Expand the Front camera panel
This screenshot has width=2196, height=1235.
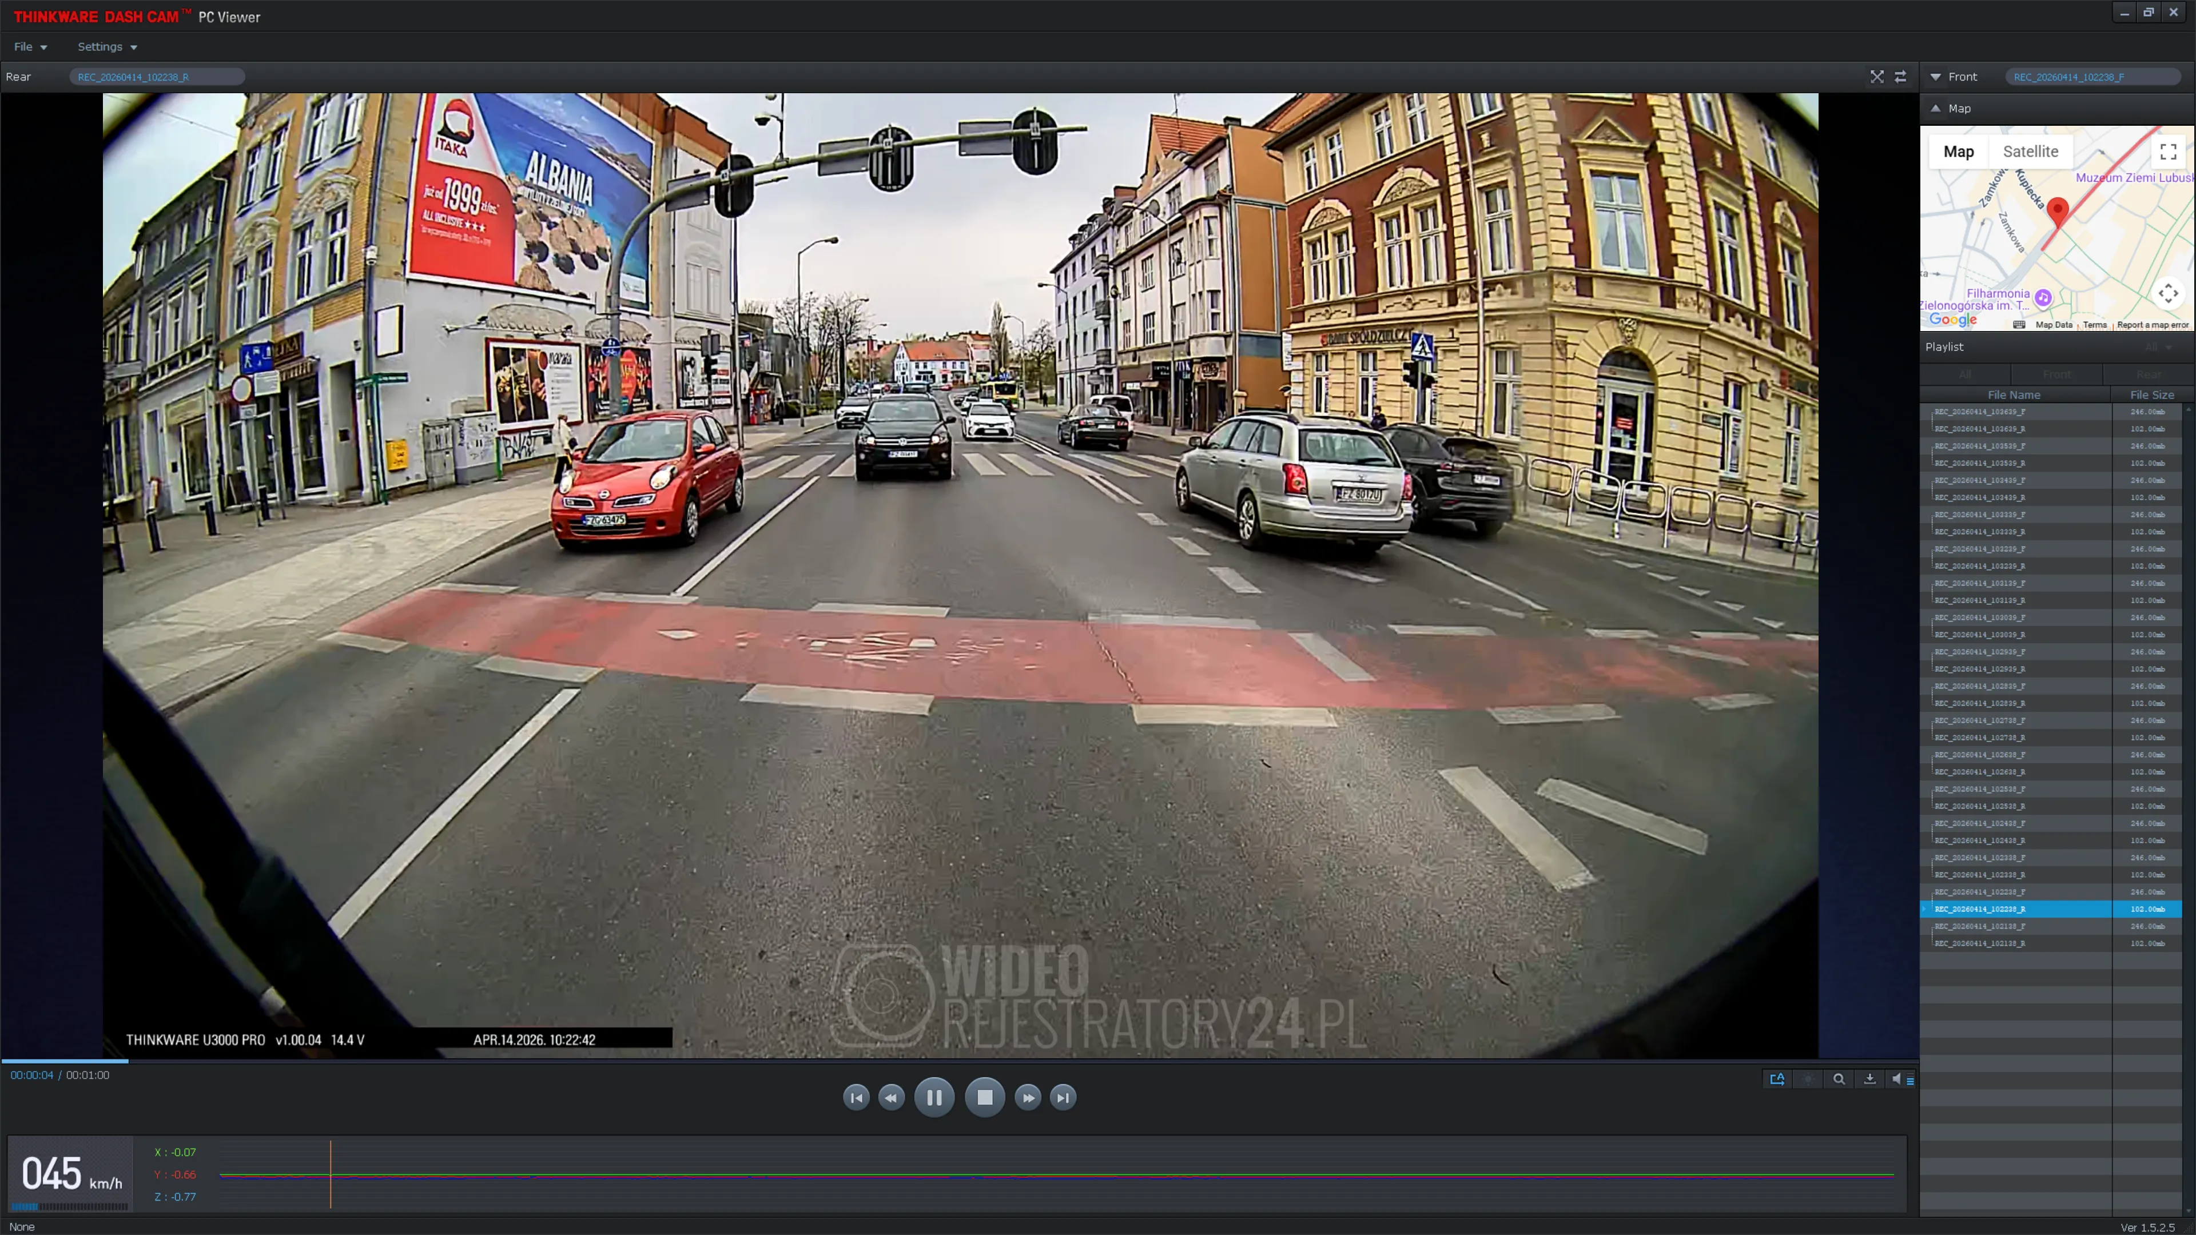1935,77
